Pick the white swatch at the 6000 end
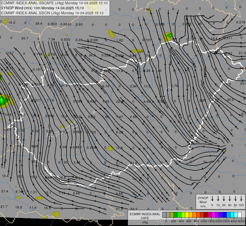The image size is (246, 226). (239, 215)
